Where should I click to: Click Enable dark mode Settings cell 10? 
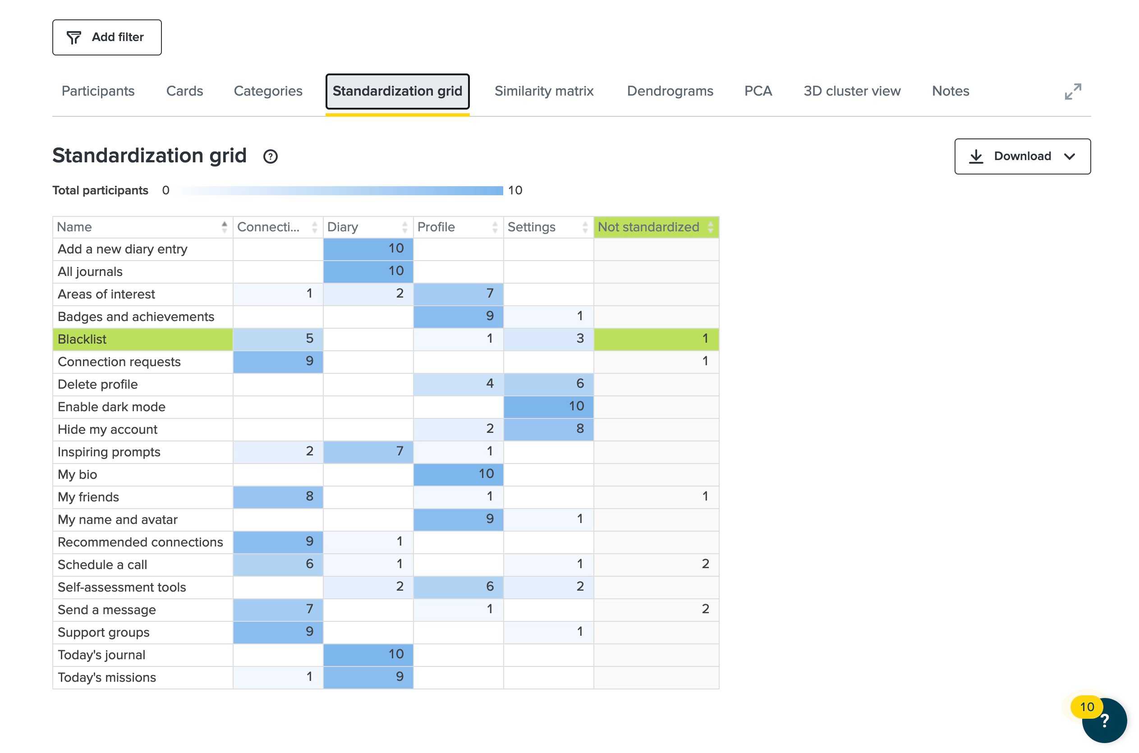pyautogui.click(x=548, y=407)
